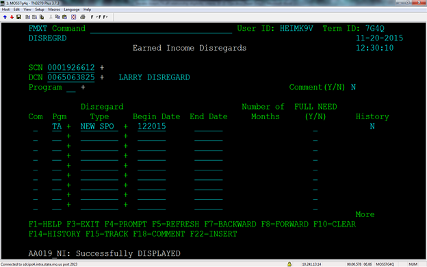Click the History N flag for TA row
The height and width of the screenshot is (267, 427).
click(x=372, y=126)
